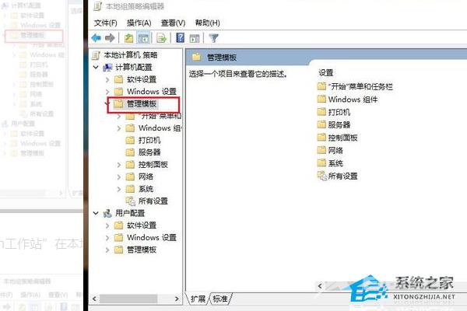The width and height of the screenshot is (467, 311).
Task: Toggle the show/hide console tree icon
Action: (143, 38)
